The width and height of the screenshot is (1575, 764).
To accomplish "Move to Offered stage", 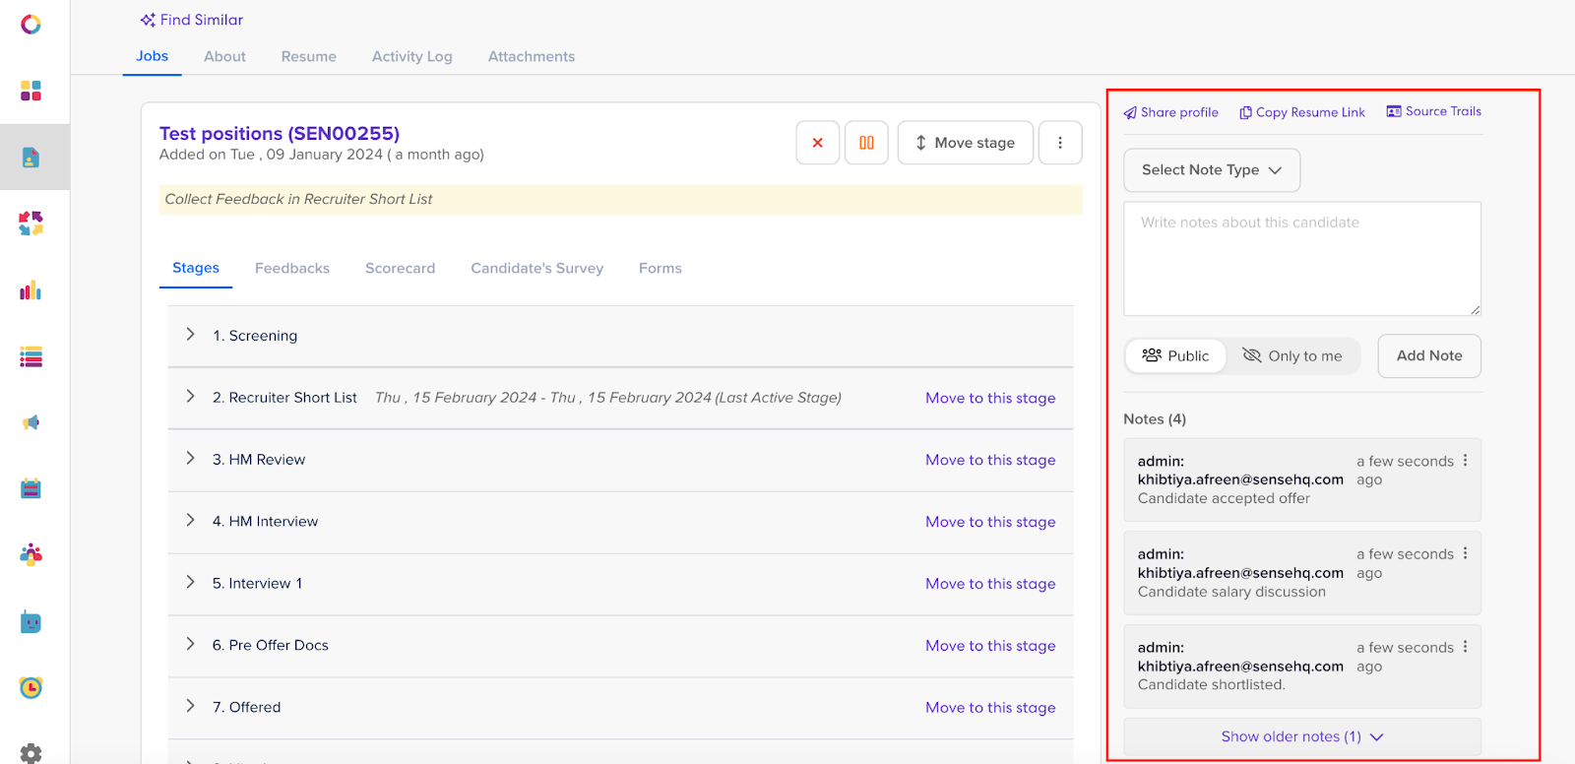I will click(990, 708).
